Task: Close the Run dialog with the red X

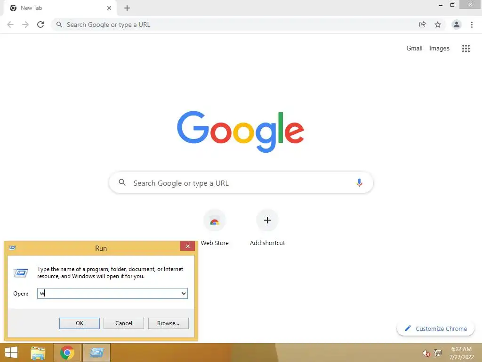Action: 187,246
